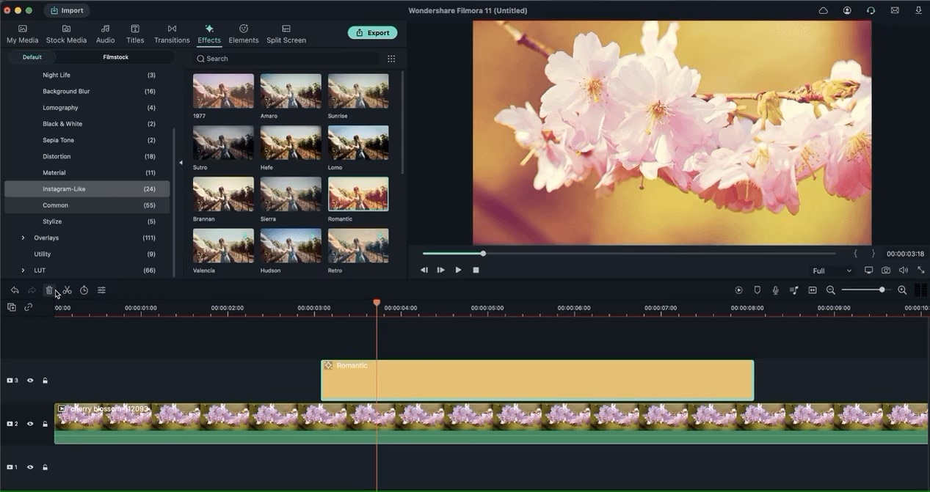Click the cloud icon in title bar

(823, 10)
